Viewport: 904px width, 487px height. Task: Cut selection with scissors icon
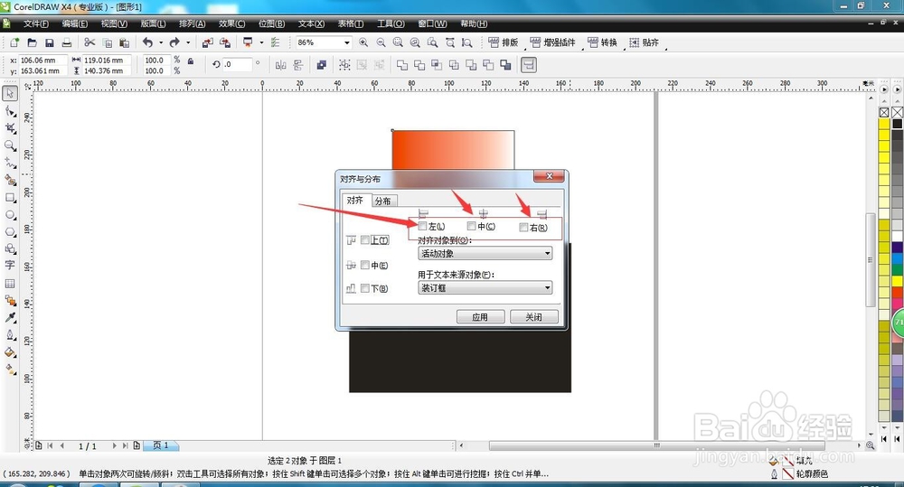pos(89,42)
